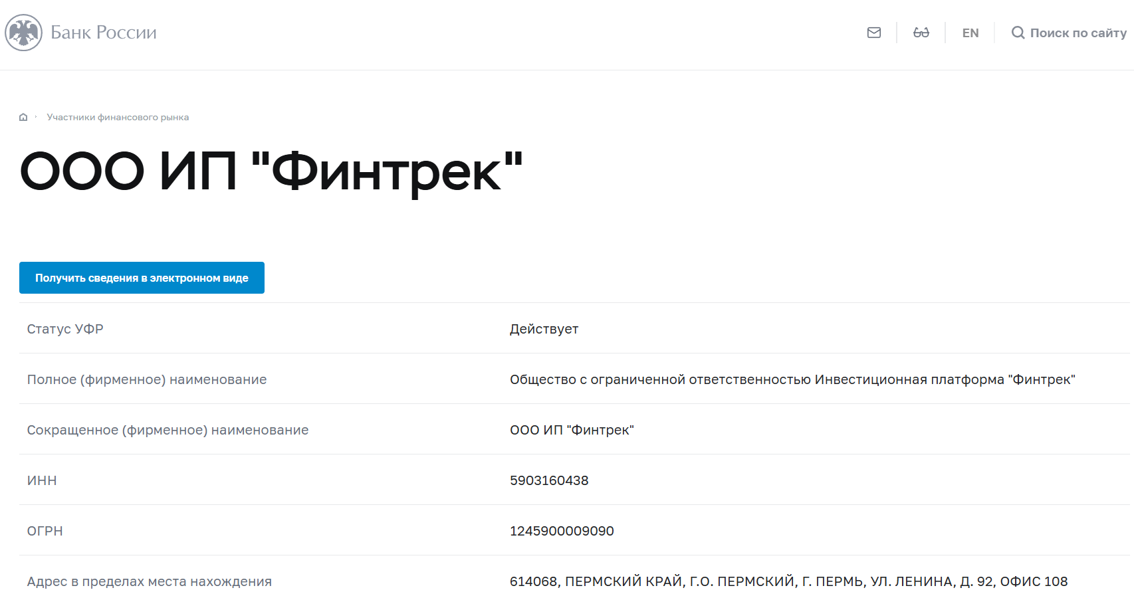Select full name 'Общество с ограниченной ответственностью...' value

[x=792, y=379]
